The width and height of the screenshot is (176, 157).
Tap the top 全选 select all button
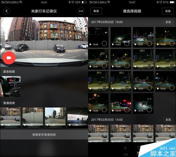(168, 11)
